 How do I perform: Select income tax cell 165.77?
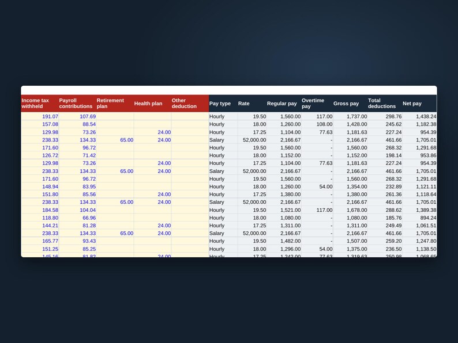[x=40, y=241]
